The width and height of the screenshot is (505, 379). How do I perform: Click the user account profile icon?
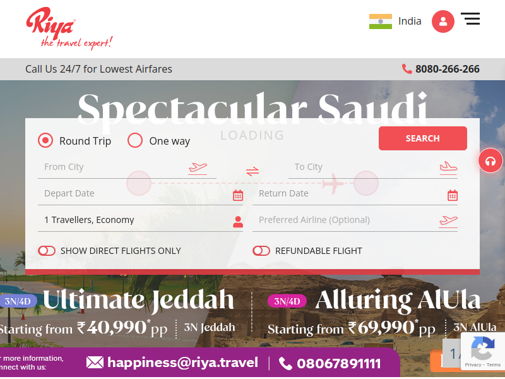coord(443,21)
